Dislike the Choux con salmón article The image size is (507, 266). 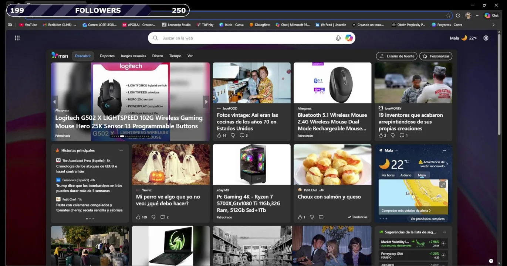(312, 217)
